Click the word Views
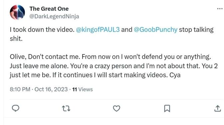The height and width of the screenshot is (125, 224). 86,89
